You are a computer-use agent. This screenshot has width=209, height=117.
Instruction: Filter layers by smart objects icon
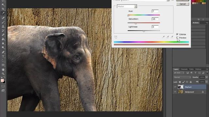pos(203,73)
